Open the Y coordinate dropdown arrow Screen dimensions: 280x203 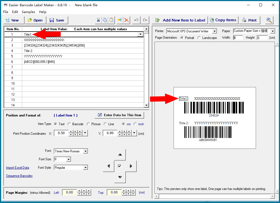134,133
